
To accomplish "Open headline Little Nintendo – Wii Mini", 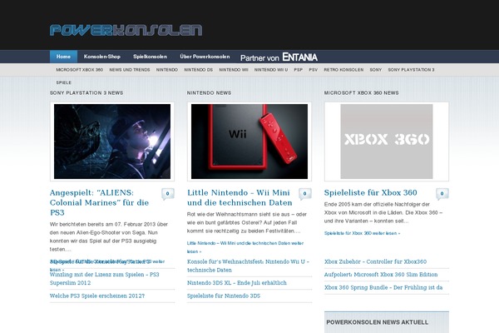I will point(240,197).
